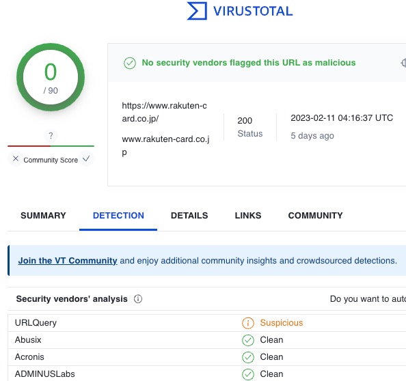Follow the Join the VT Community link
This screenshot has width=406, height=381.
68,260
